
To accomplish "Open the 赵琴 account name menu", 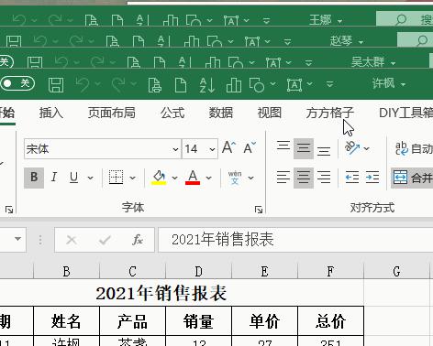I will (347, 41).
